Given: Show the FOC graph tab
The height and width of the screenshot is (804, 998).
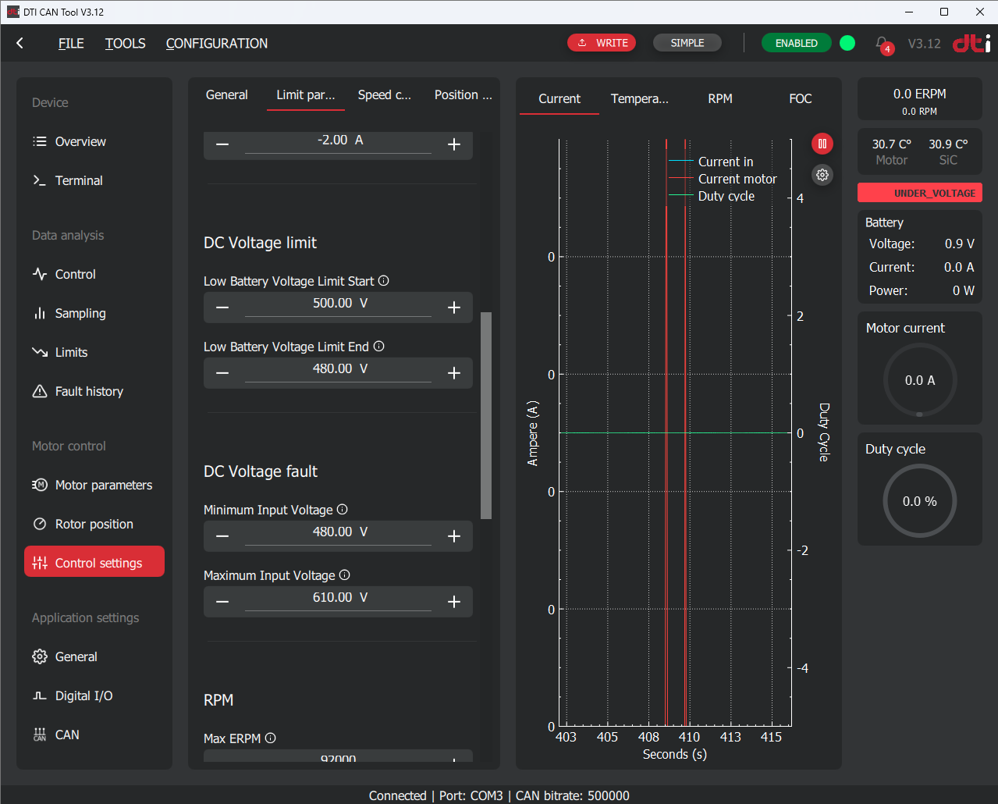Looking at the screenshot, I should 801,98.
